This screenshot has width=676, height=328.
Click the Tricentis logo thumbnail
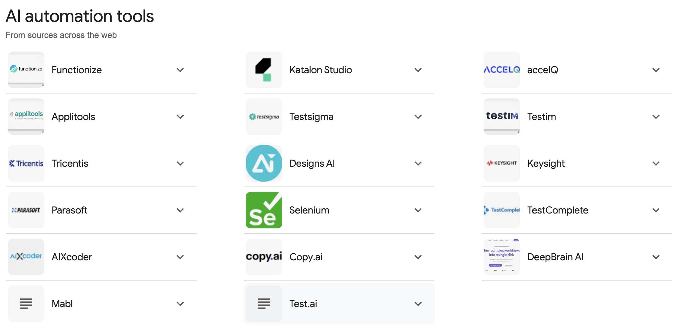[26, 163]
